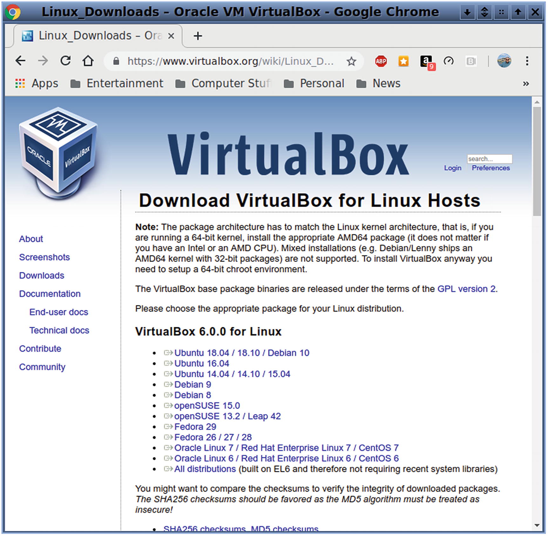Click the browser forward arrow
The height and width of the screenshot is (536, 548).
(43, 61)
